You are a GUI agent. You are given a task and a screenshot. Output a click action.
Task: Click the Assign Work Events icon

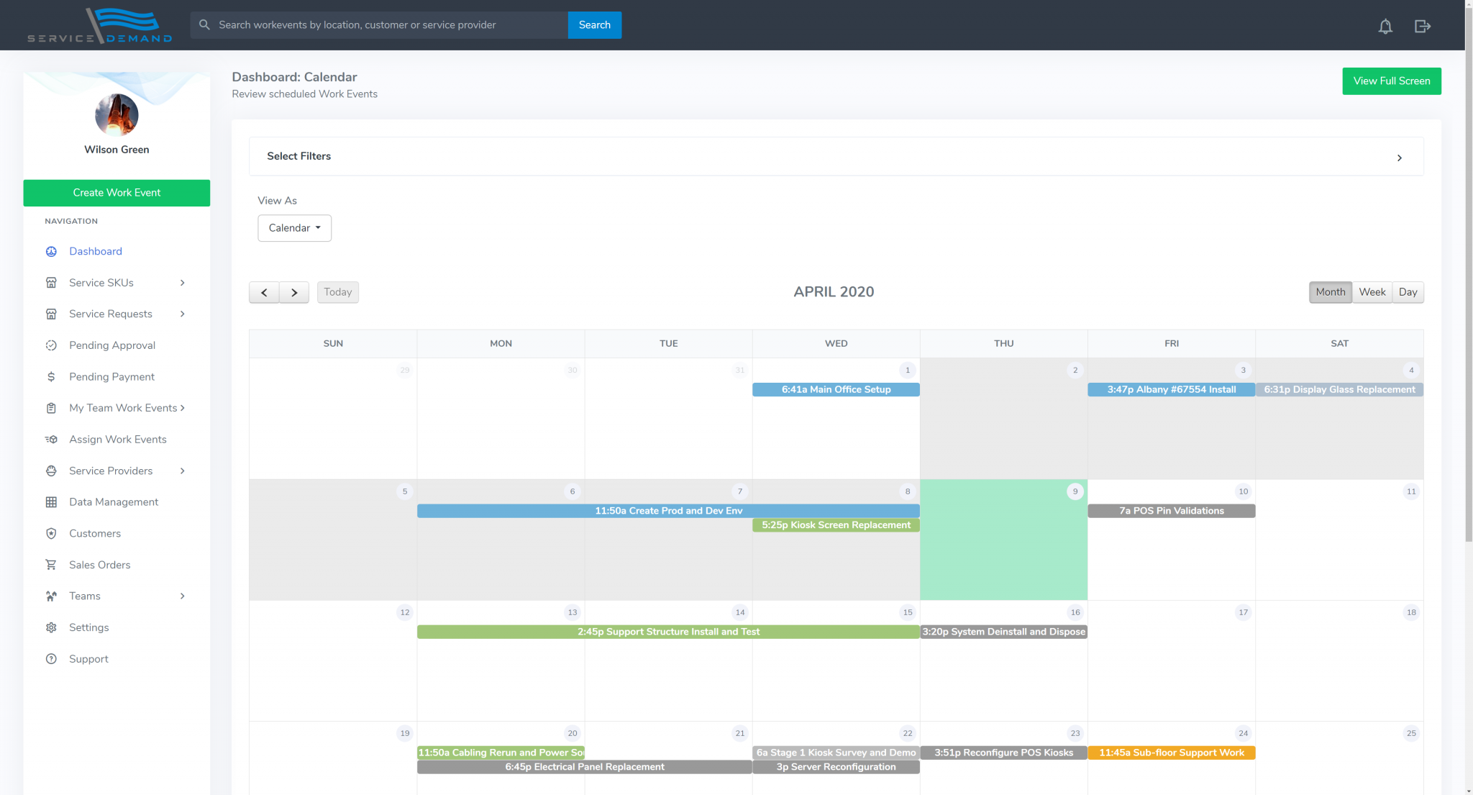pos(51,439)
